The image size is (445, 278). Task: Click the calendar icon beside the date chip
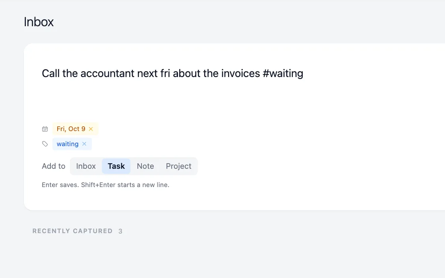pos(45,129)
